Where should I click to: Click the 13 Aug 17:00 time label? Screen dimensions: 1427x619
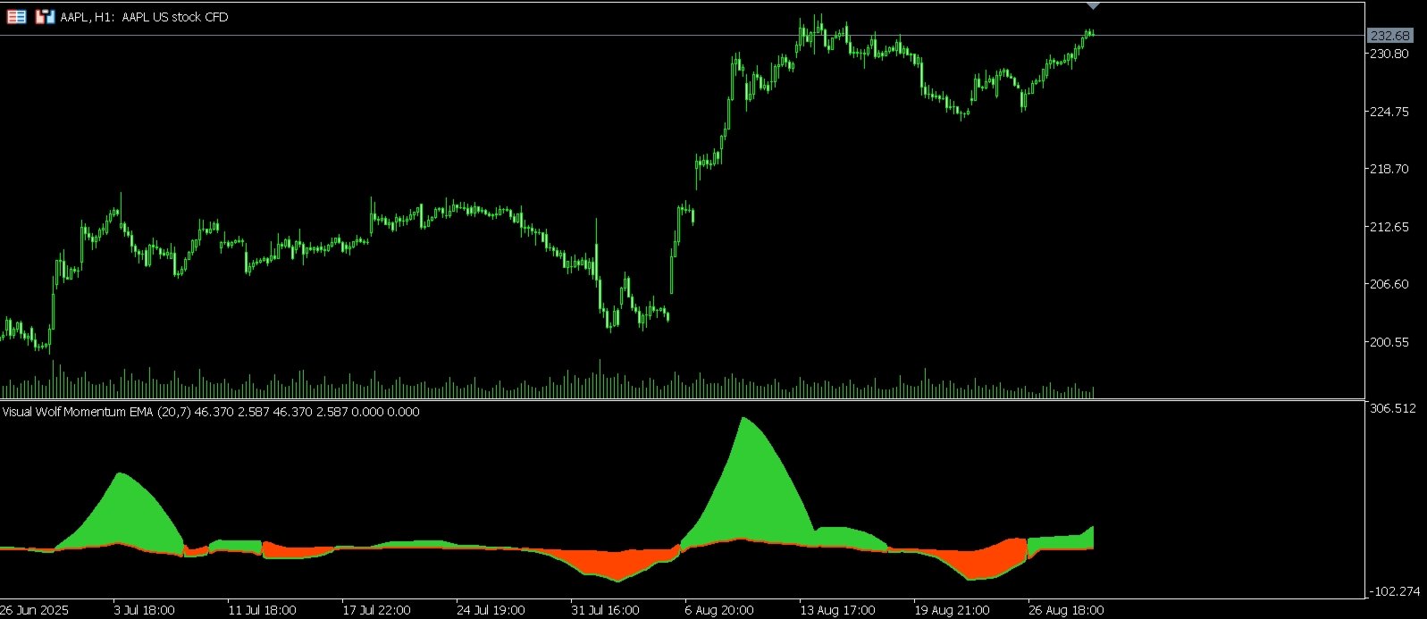coord(838,610)
